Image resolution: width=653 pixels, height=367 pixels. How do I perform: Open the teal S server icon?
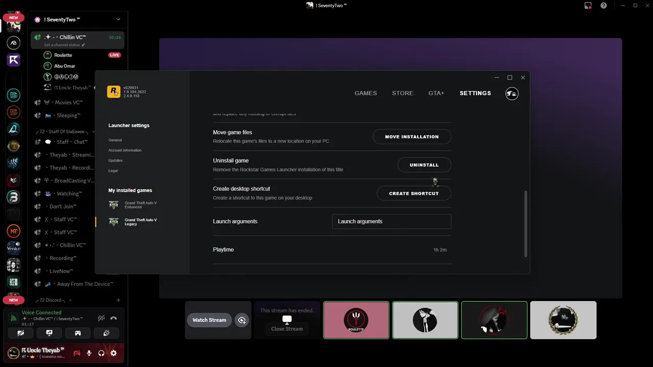click(14, 94)
